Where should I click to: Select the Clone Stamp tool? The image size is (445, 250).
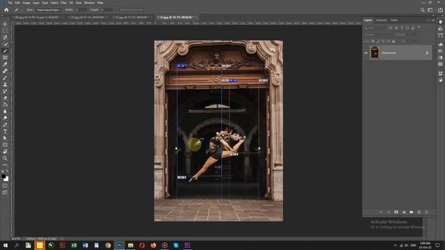[5, 85]
